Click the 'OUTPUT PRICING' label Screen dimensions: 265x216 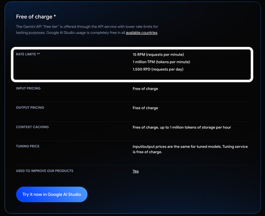point(30,108)
